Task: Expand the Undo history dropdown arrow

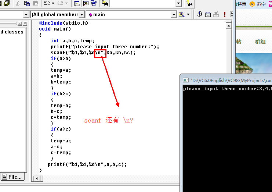Action: (53, 4)
